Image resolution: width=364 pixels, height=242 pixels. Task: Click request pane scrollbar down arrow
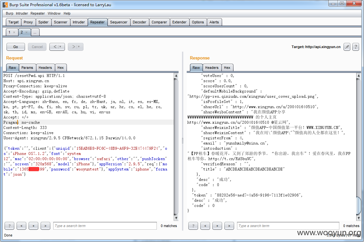pyautogui.click(x=176, y=218)
